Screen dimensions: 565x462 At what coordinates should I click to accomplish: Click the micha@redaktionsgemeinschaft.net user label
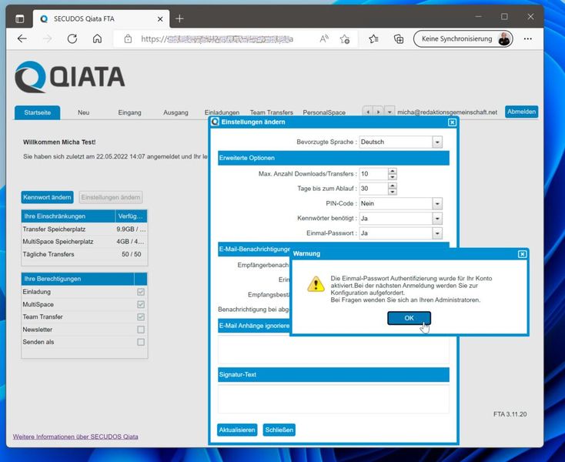(x=446, y=112)
